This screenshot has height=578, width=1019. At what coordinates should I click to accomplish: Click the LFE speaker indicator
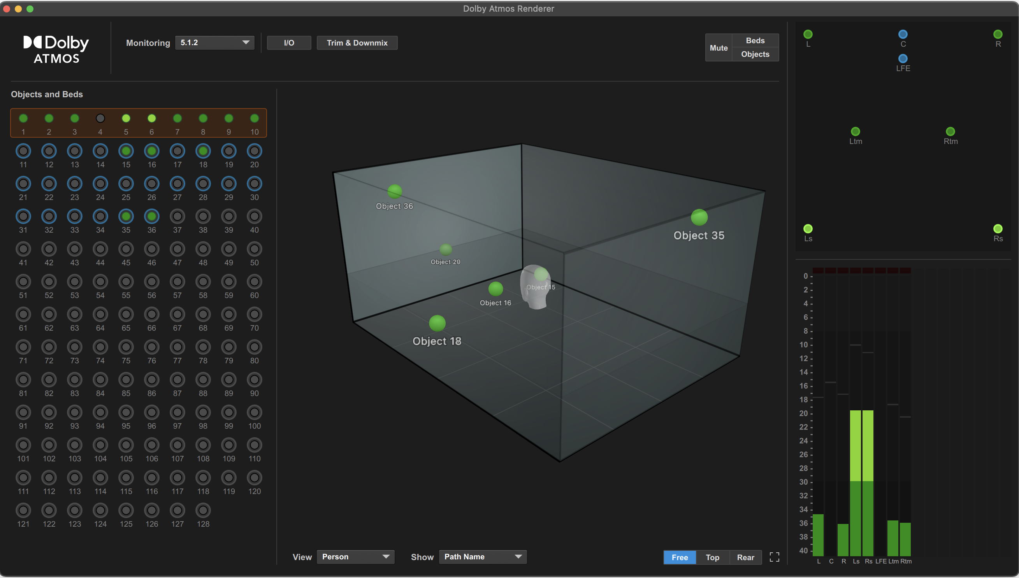[x=903, y=59]
